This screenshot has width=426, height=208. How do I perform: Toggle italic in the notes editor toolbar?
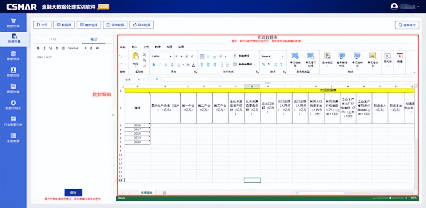(x=44, y=48)
